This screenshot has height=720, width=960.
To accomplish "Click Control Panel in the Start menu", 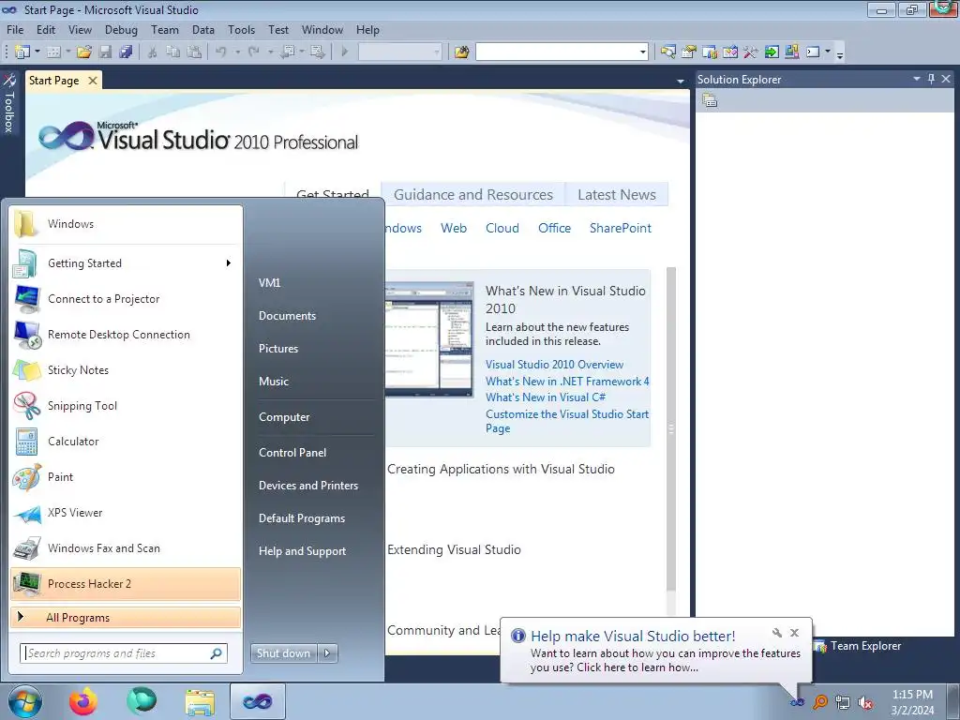I will [292, 453].
